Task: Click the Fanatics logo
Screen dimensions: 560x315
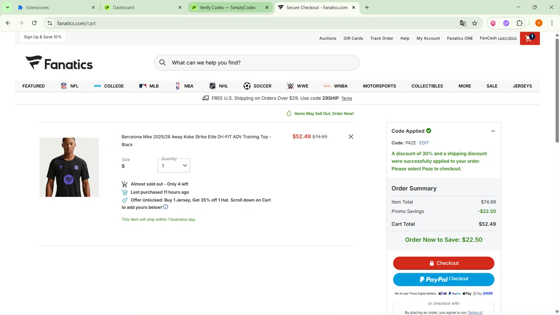Action: [59, 63]
